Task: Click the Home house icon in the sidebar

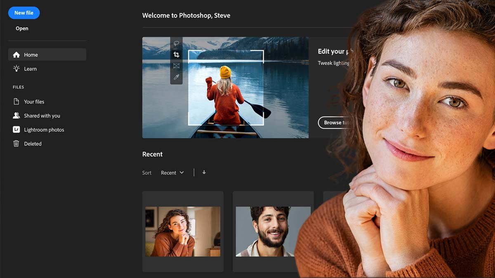Action: click(x=16, y=54)
